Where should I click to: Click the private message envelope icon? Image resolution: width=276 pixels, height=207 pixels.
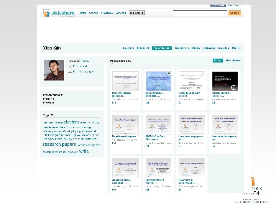click(x=70, y=71)
